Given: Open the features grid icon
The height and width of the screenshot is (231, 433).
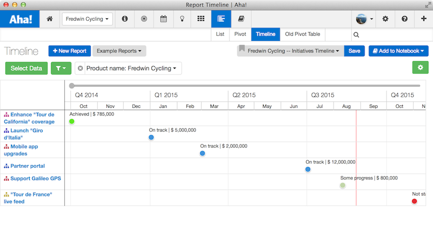Looking at the screenshot, I should [201, 19].
